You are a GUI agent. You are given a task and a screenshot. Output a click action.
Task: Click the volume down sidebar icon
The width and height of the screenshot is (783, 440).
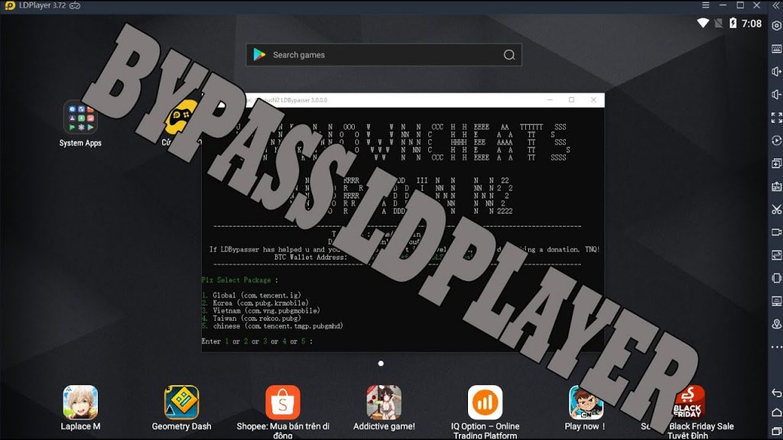[x=777, y=94]
